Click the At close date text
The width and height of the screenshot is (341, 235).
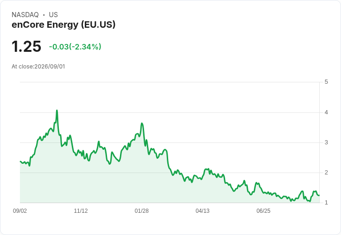(x=38, y=67)
